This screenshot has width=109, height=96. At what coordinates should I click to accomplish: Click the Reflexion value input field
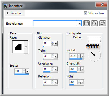[47, 82]
